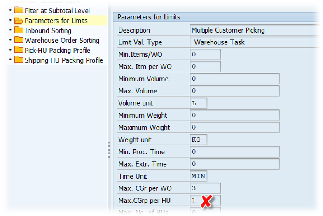Click the Minimum Weight input field
The image size is (323, 216).
click(235, 115)
